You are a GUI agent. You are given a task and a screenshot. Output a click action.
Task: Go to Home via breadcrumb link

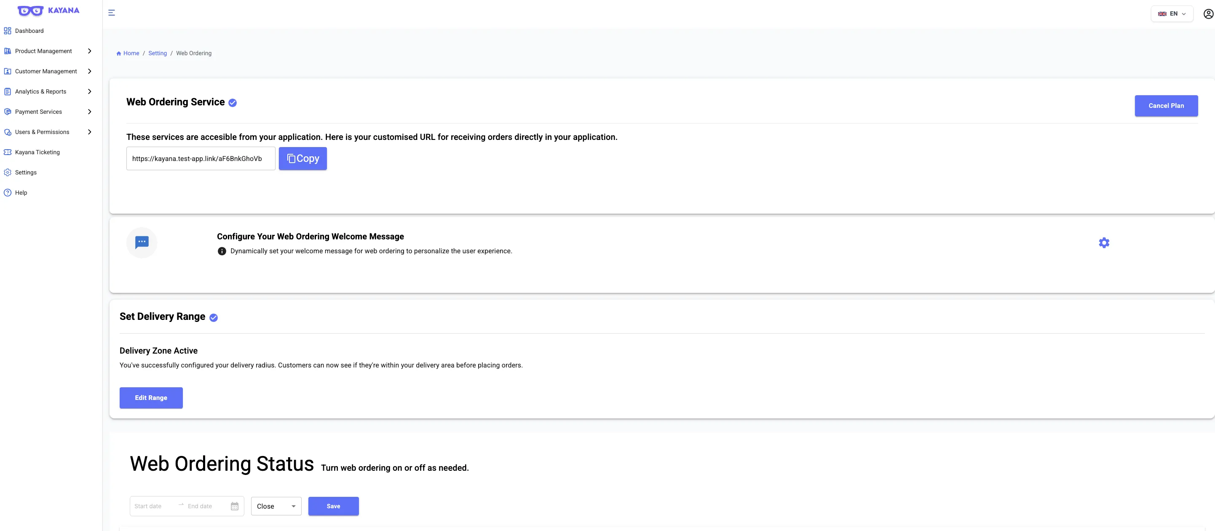click(x=131, y=54)
